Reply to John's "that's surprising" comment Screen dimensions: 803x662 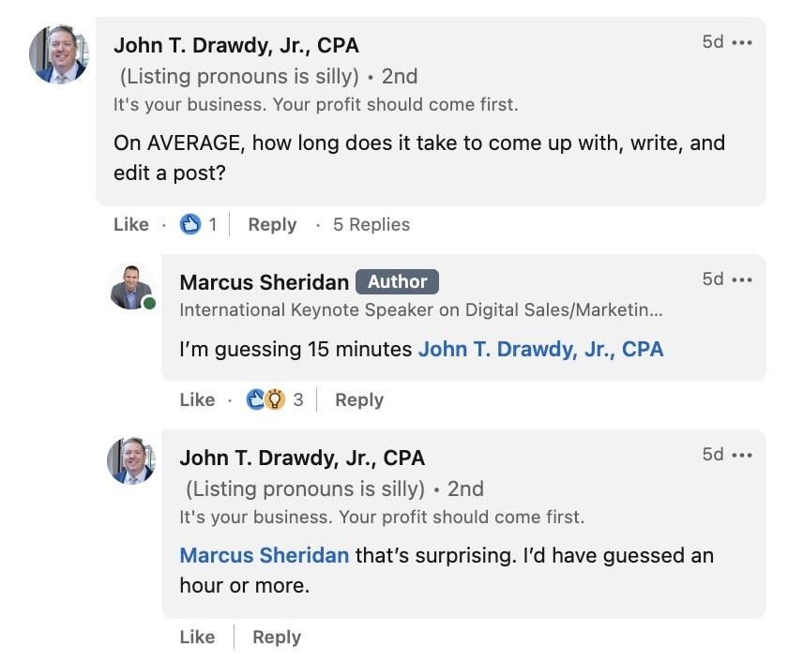pos(277,638)
